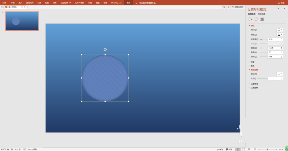Open the 文件 File menu
The image size is (288, 151).
4,3
